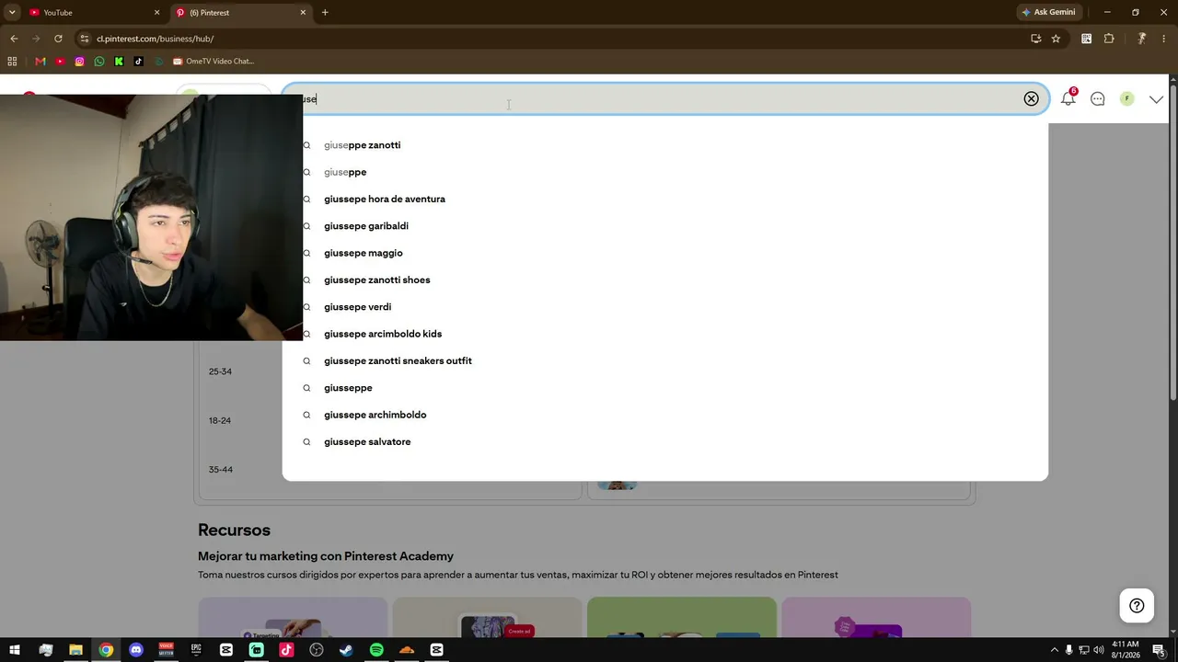Open the Chrome profile avatar
The image size is (1178, 662).
click(1141, 39)
